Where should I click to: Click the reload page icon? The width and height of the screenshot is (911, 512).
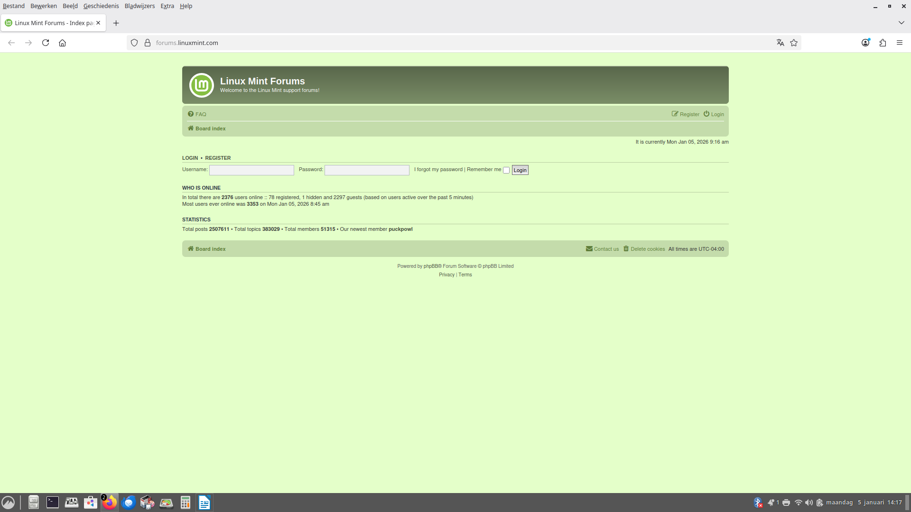tap(46, 43)
